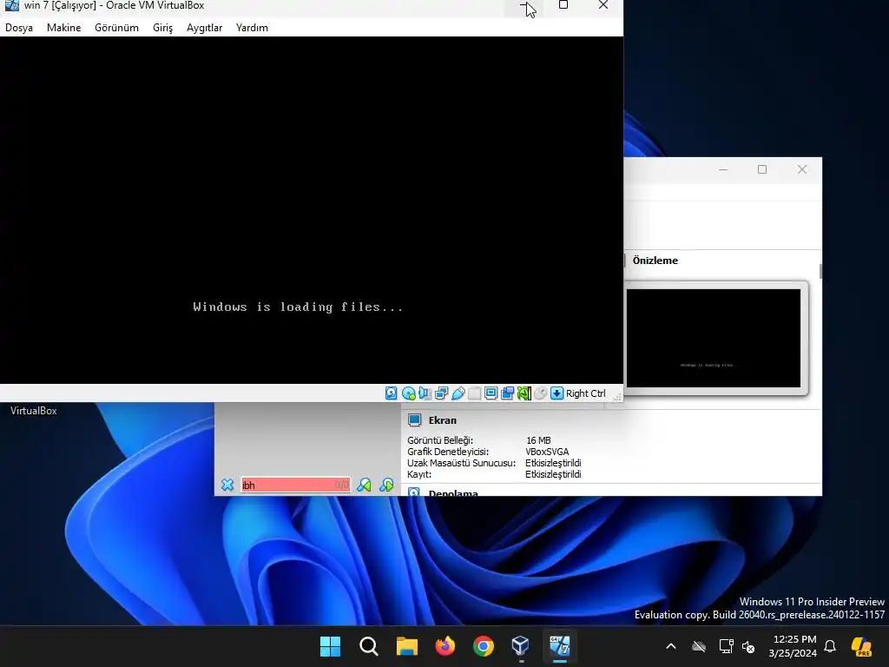This screenshot has height=667, width=889.
Task: Show hidden system tray icons
Action: [671, 646]
